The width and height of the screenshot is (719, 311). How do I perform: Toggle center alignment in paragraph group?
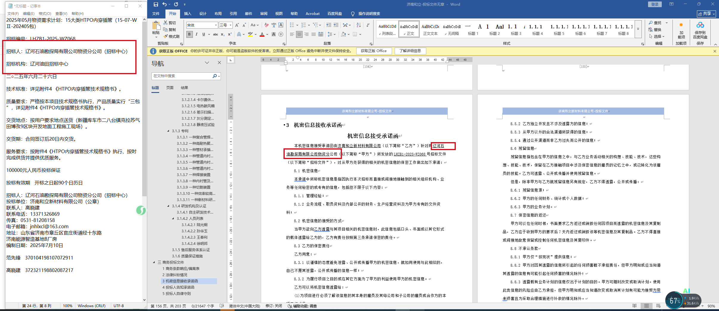pyautogui.click(x=299, y=34)
